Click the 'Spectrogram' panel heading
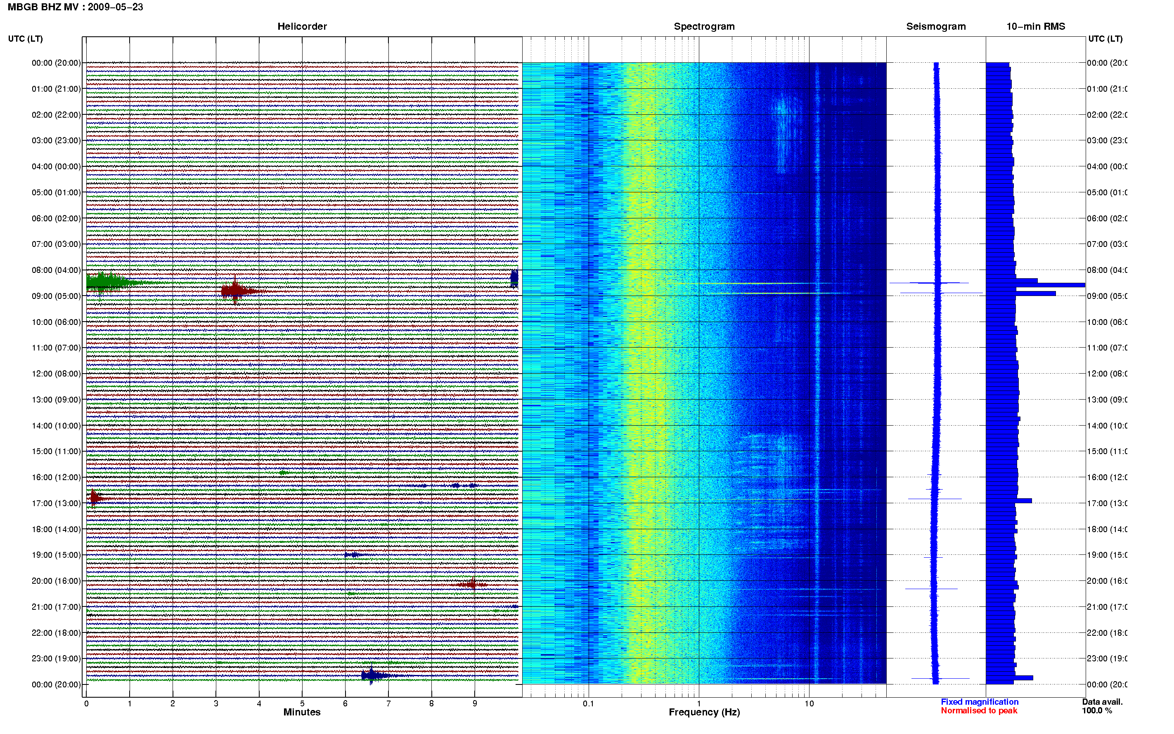 (704, 26)
